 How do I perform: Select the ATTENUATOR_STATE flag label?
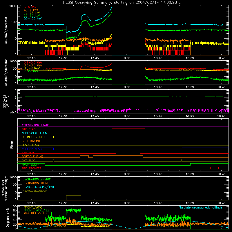35,125
